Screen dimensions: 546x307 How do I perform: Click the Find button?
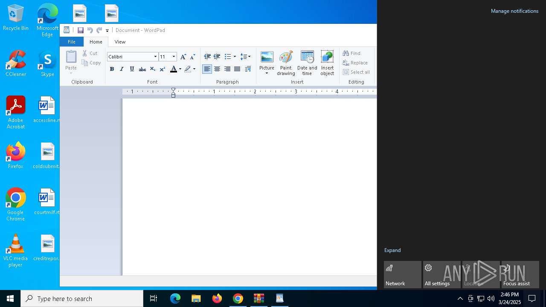pos(352,53)
